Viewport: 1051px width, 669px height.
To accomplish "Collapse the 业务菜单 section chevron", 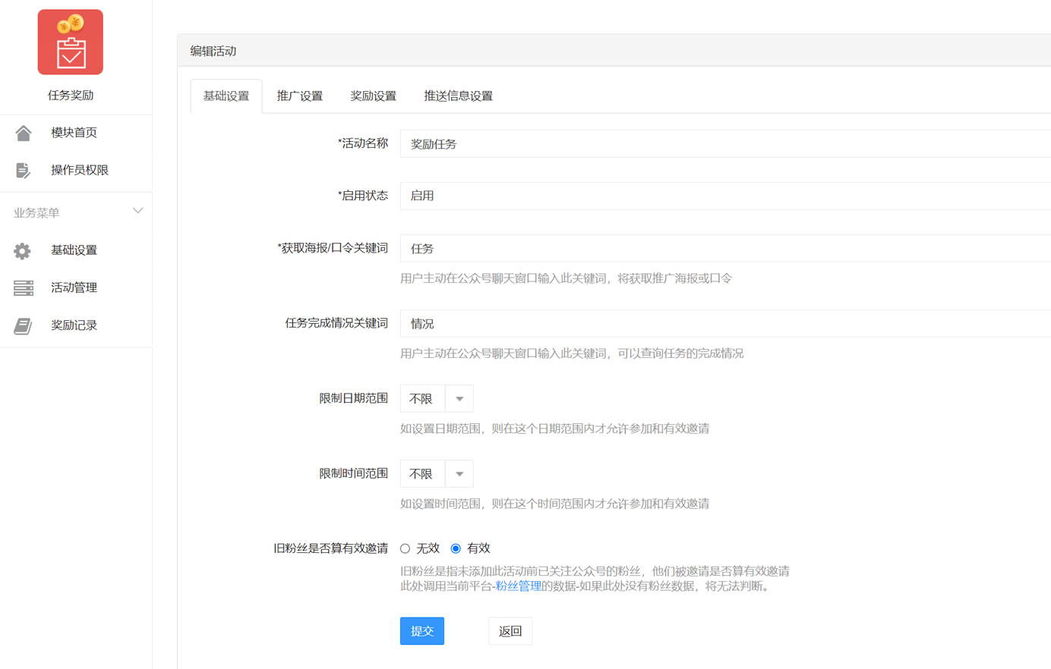I will pos(137,211).
